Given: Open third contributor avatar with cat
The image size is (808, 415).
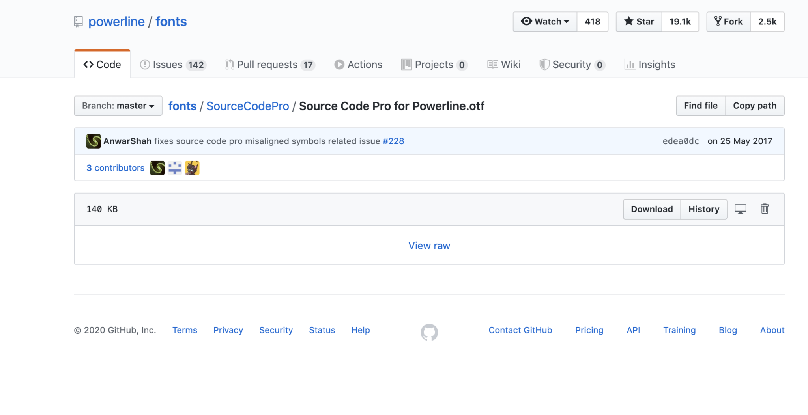Looking at the screenshot, I should 192,168.
